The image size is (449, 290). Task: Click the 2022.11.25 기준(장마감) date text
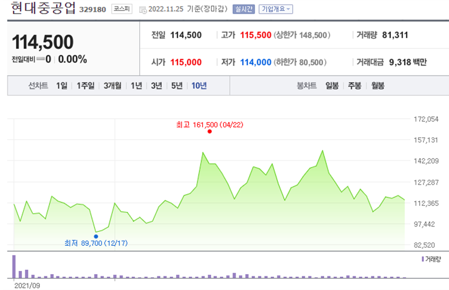[x=188, y=9]
